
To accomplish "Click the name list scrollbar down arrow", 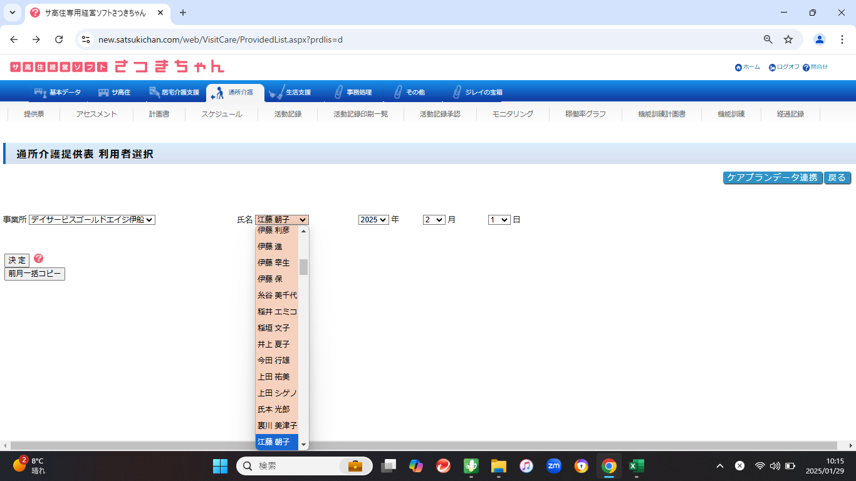I will (x=304, y=445).
